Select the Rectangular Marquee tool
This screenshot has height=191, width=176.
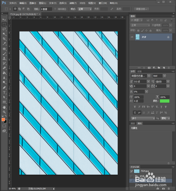pos(4,24)
